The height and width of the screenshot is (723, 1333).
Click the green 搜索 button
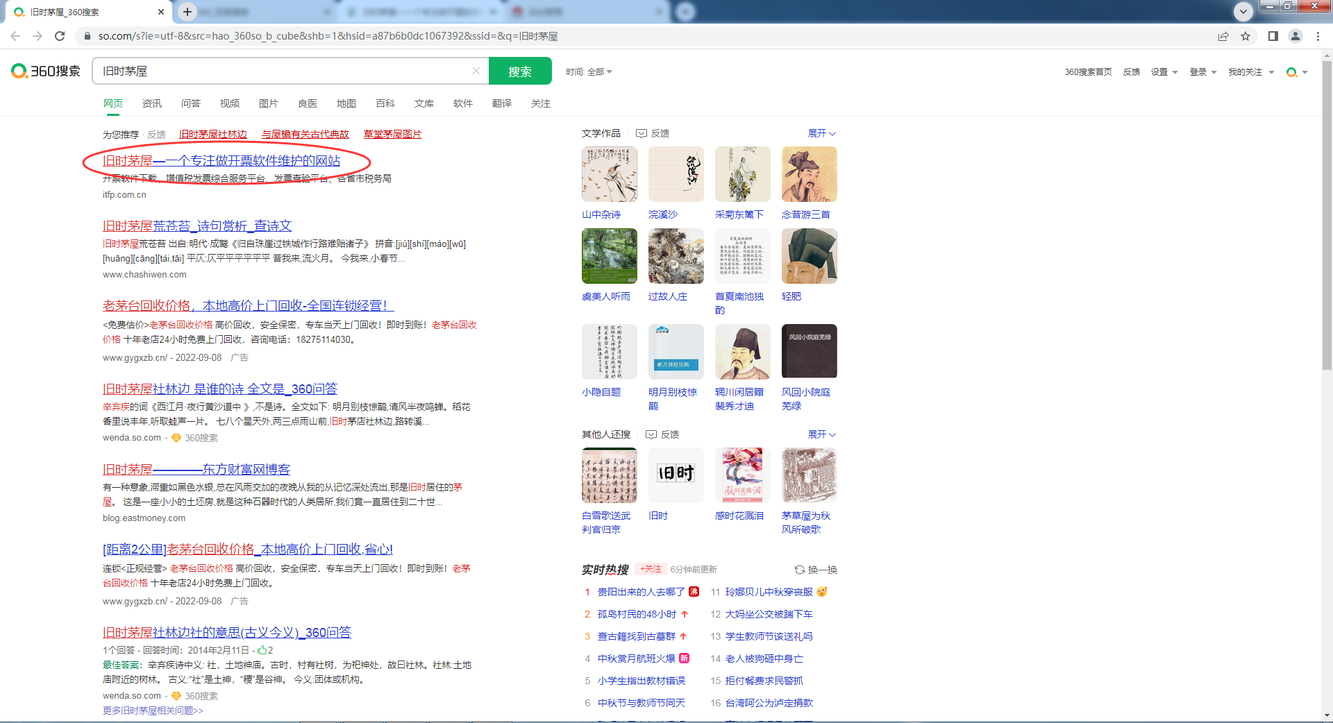click(520, 71)
